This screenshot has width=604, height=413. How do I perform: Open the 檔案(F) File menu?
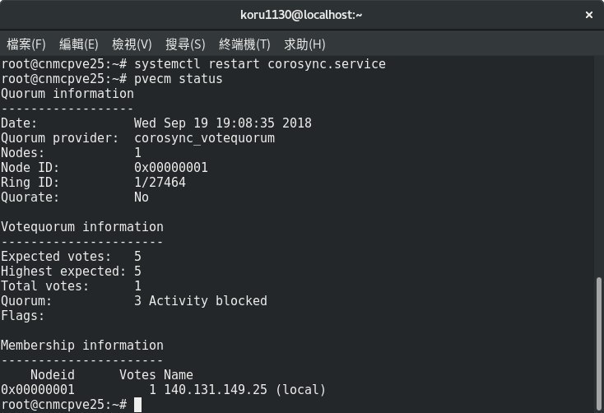(x=26, y=44)
